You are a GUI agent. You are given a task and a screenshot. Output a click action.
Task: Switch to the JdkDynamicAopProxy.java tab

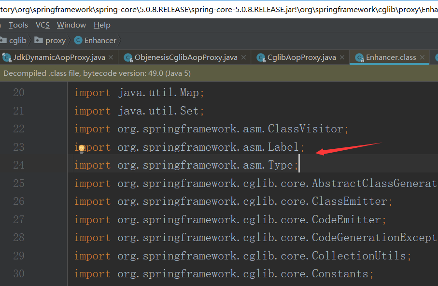pos(59,57)
